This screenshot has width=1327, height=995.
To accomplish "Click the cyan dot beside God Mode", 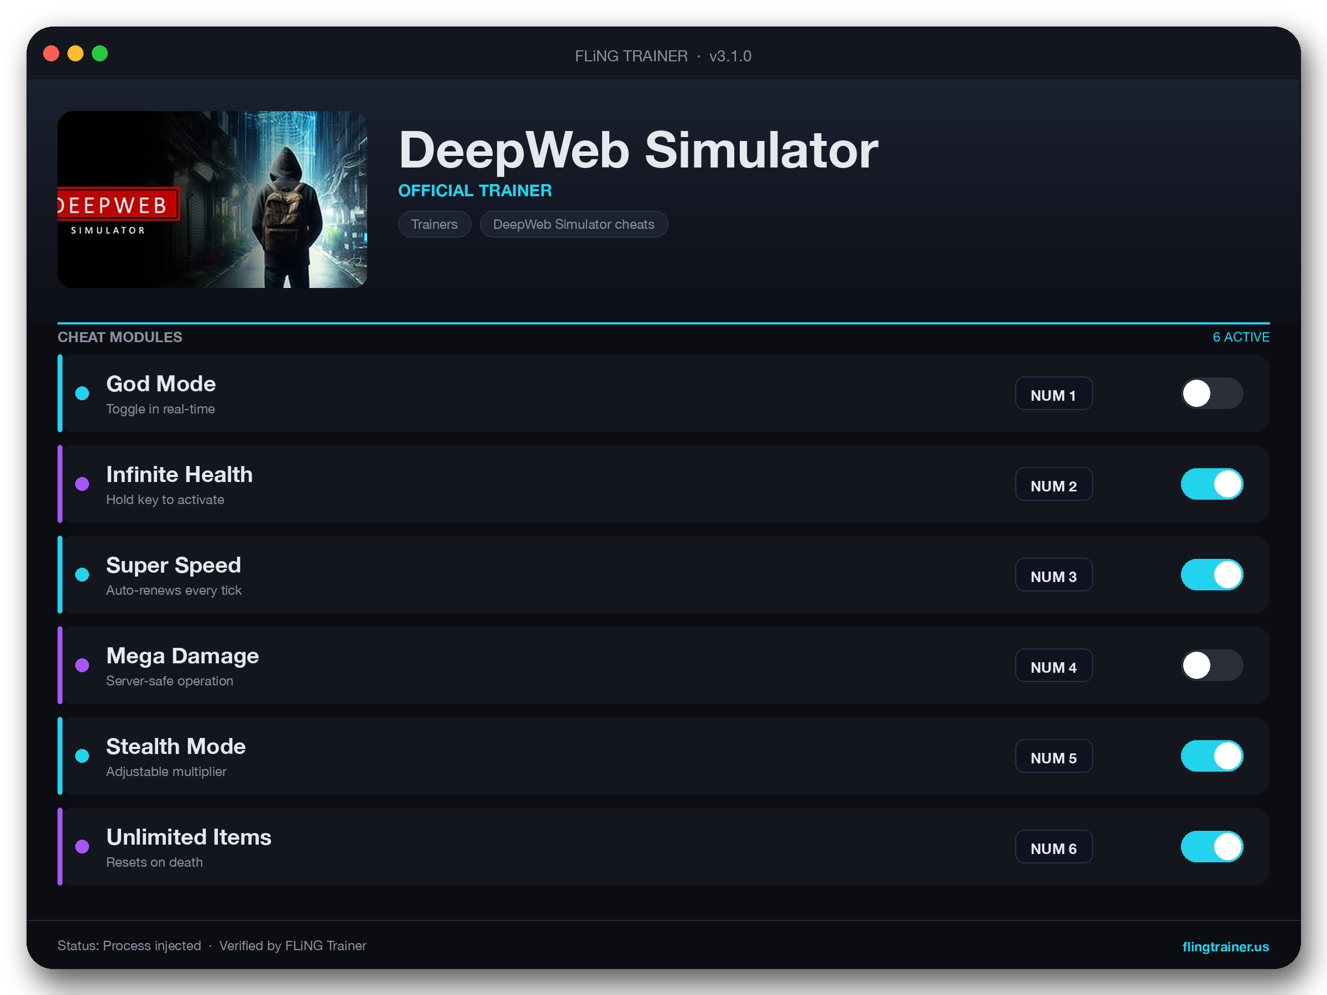I will click(x=82, y=394).
